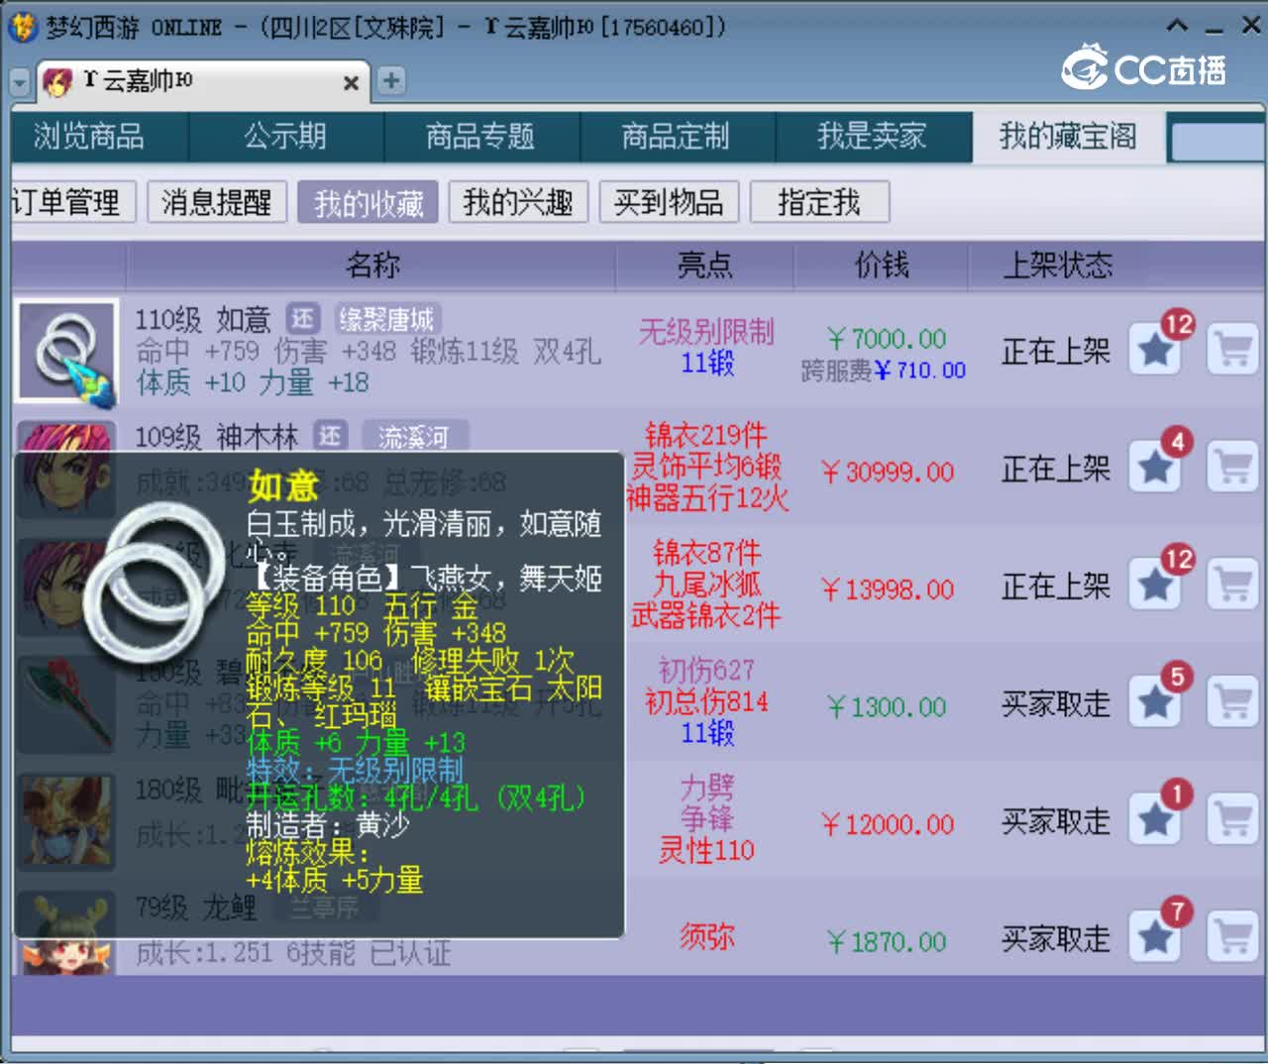
Task: Add ¥13998.00 character to cart
Action: (x=1232, y=585)
